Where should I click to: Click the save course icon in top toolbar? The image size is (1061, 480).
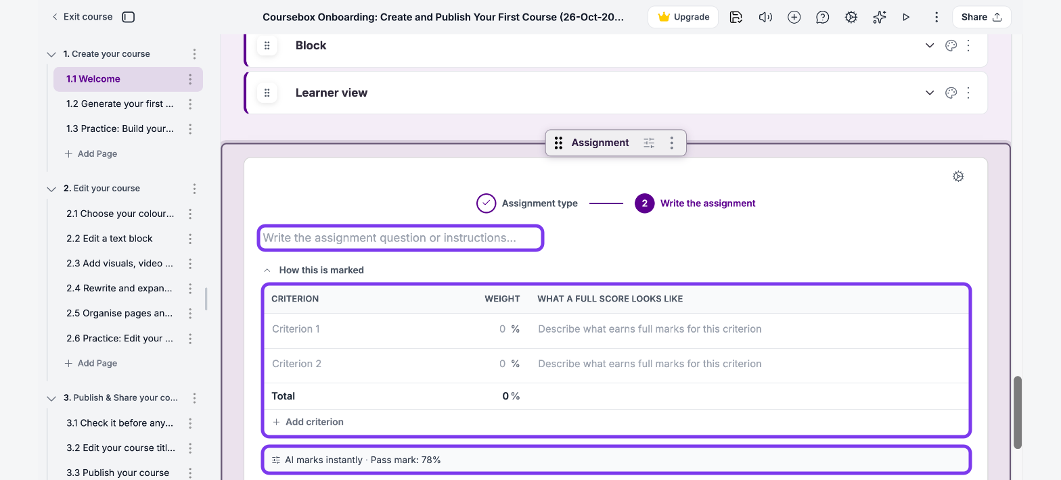tap(736, 17)
